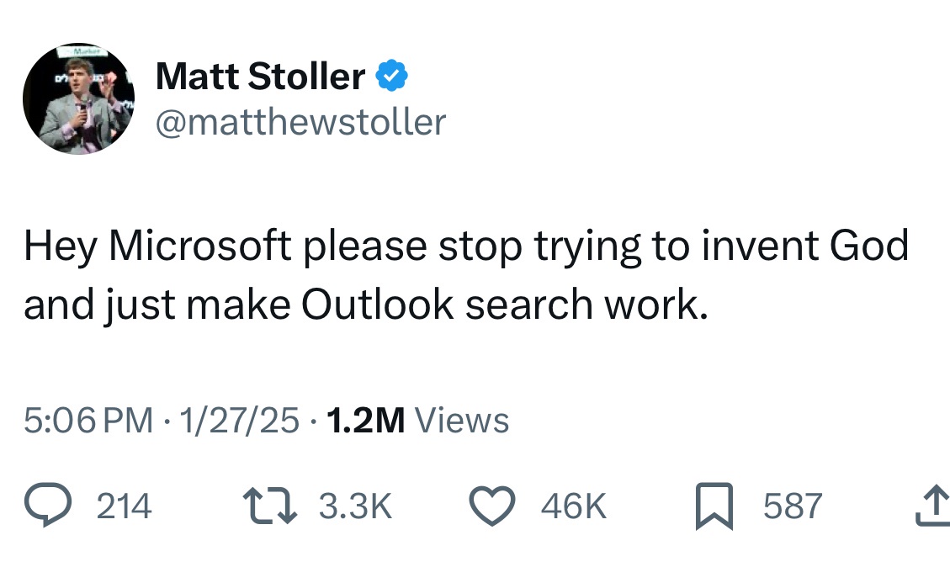Click the @matthewstoller handle
This screenshot has width=950, height=583.
[x=300, y=122]
